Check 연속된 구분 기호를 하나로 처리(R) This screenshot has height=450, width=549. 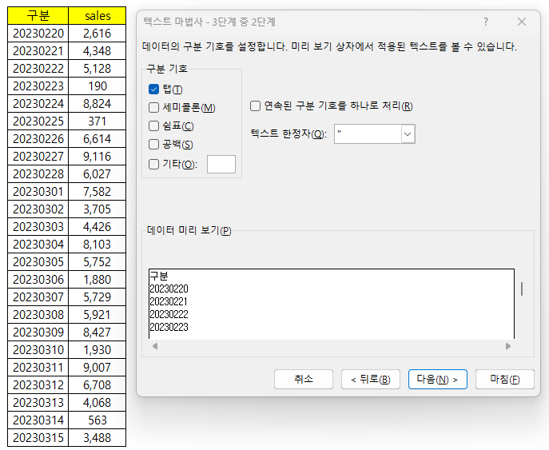(x=255, y=106)
